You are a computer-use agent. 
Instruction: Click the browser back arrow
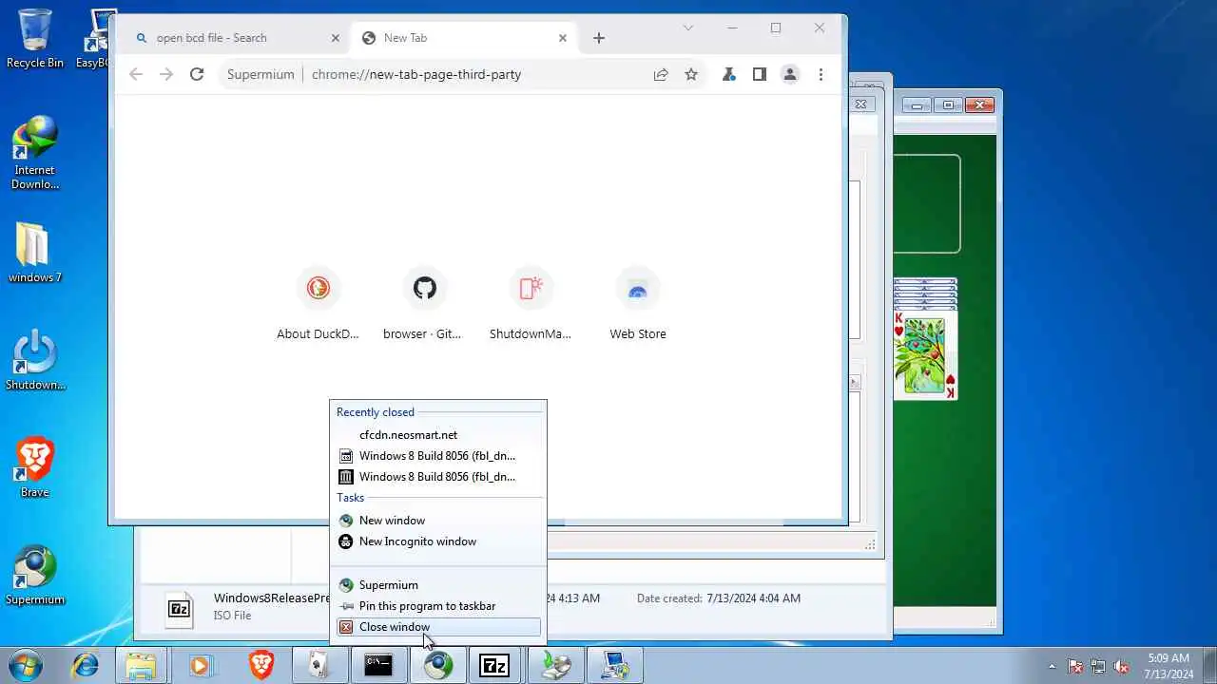coord(136,74)
